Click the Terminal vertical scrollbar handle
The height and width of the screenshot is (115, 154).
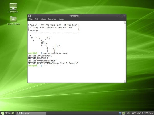tap(125, 52)
